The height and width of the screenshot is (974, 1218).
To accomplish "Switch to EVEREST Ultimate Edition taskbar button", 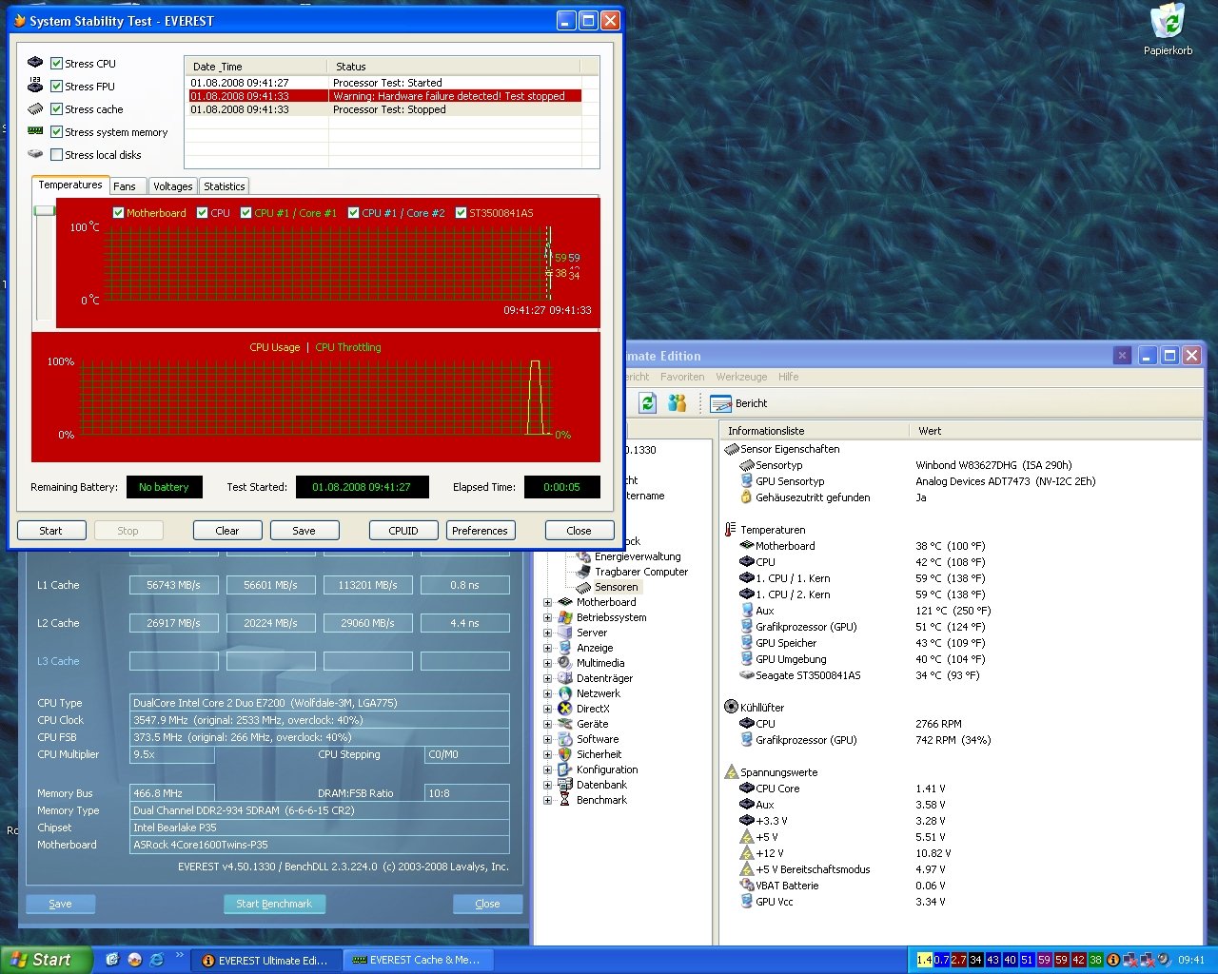I will (265, 960).
